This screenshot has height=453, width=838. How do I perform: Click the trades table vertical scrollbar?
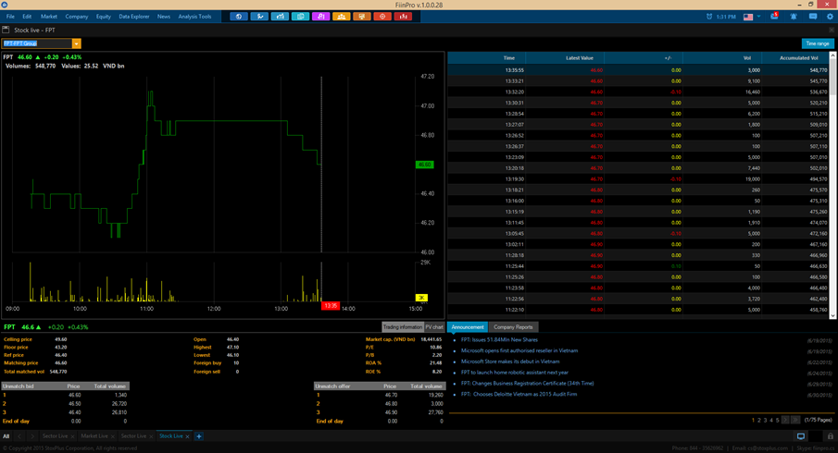pyautogui.click(x=832, y=186)
